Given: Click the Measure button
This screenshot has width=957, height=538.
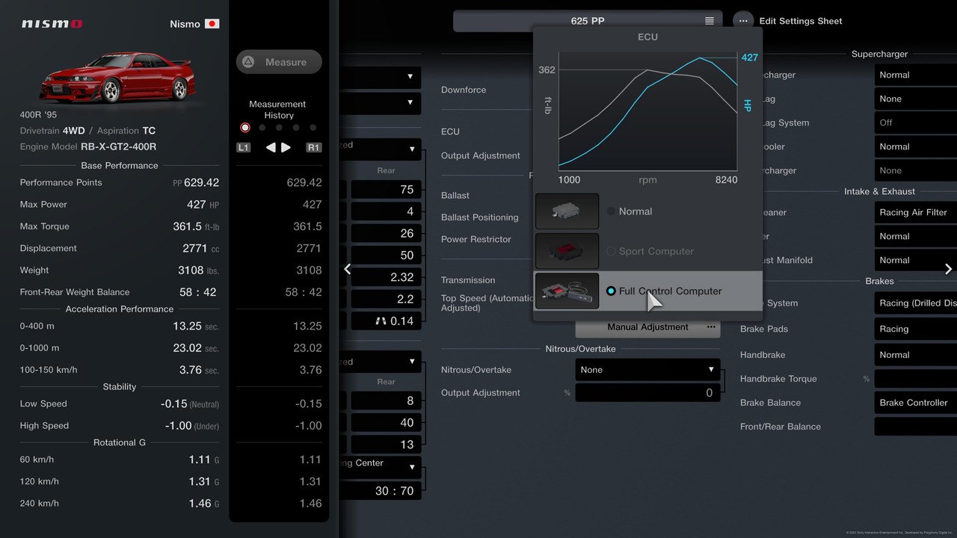Looking at the screenshot, I should click(279, 62).
